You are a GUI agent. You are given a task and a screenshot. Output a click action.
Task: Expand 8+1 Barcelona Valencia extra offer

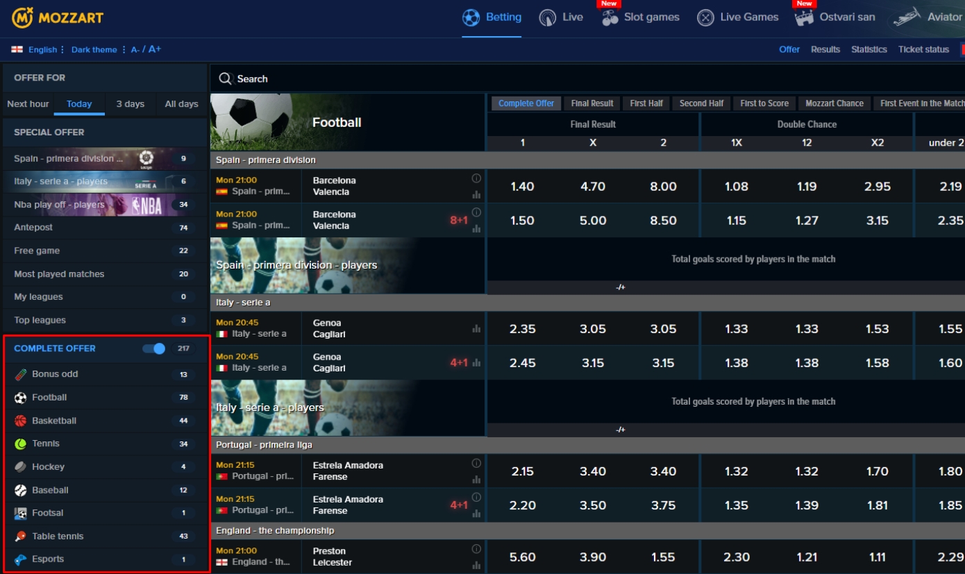click(x=459, y=221)
